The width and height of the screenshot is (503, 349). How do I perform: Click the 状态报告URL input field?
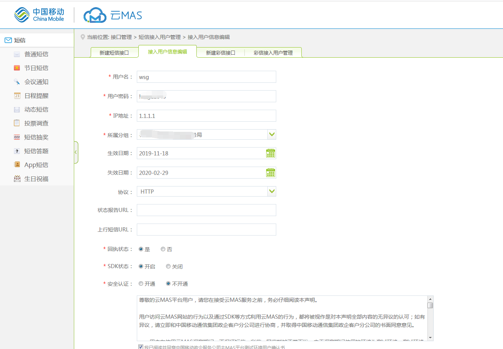pyautogui.click(x=206, y=210)
